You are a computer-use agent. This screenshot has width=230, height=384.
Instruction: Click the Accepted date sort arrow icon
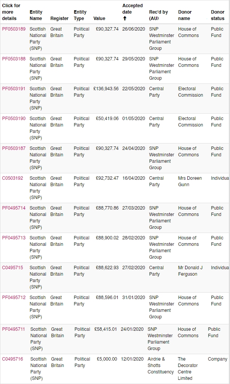[x=125, y=19]
